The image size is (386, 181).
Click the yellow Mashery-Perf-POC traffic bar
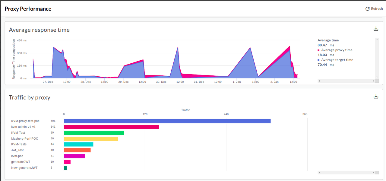click(91, 139)
